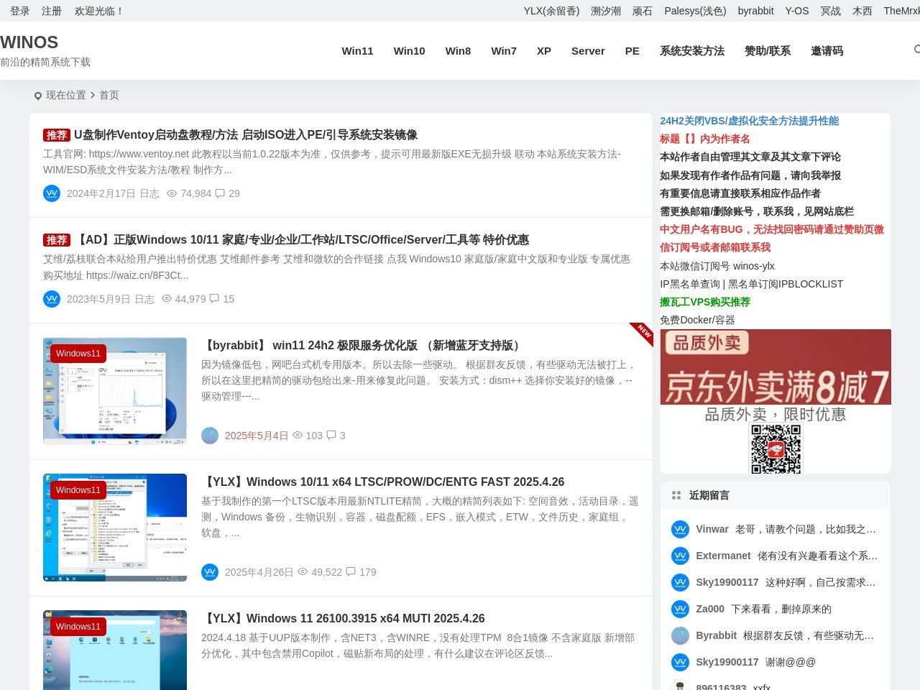Open byrabbit top bar link
This screenshot has width=920, height=690.
[x=755, y=11]
